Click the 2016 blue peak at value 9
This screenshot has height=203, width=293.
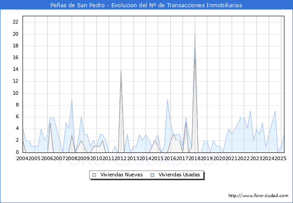167,99
